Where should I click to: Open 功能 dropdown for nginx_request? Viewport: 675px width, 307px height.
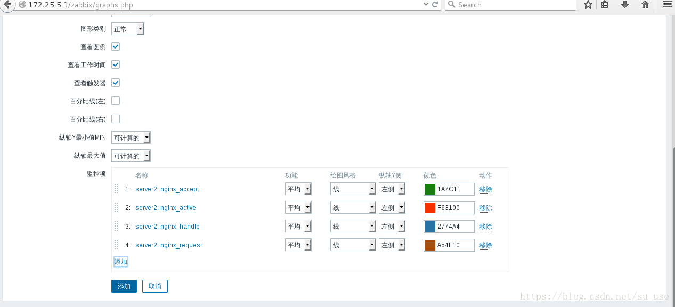coord(298,245)
